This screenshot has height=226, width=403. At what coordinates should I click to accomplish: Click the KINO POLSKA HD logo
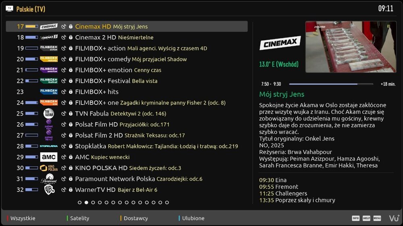(49, 168)
